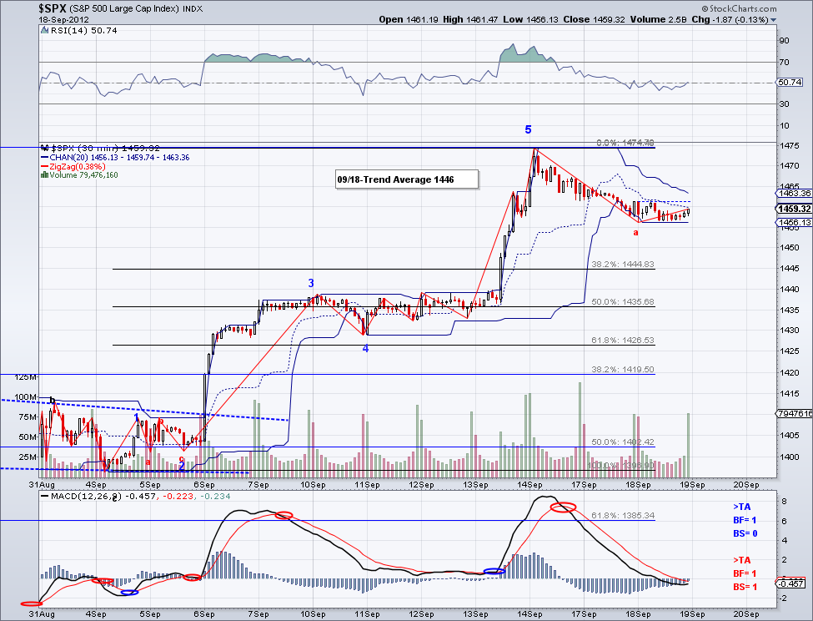
Task: Click the 1475 price axis label
Action: pyautogui.click(x=788, y=146)
